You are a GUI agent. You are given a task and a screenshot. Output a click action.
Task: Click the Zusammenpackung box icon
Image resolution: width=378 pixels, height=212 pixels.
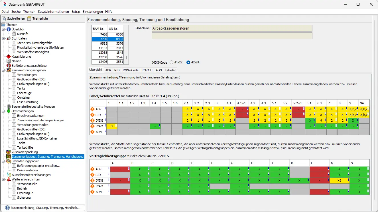click(x=9, y=152)
